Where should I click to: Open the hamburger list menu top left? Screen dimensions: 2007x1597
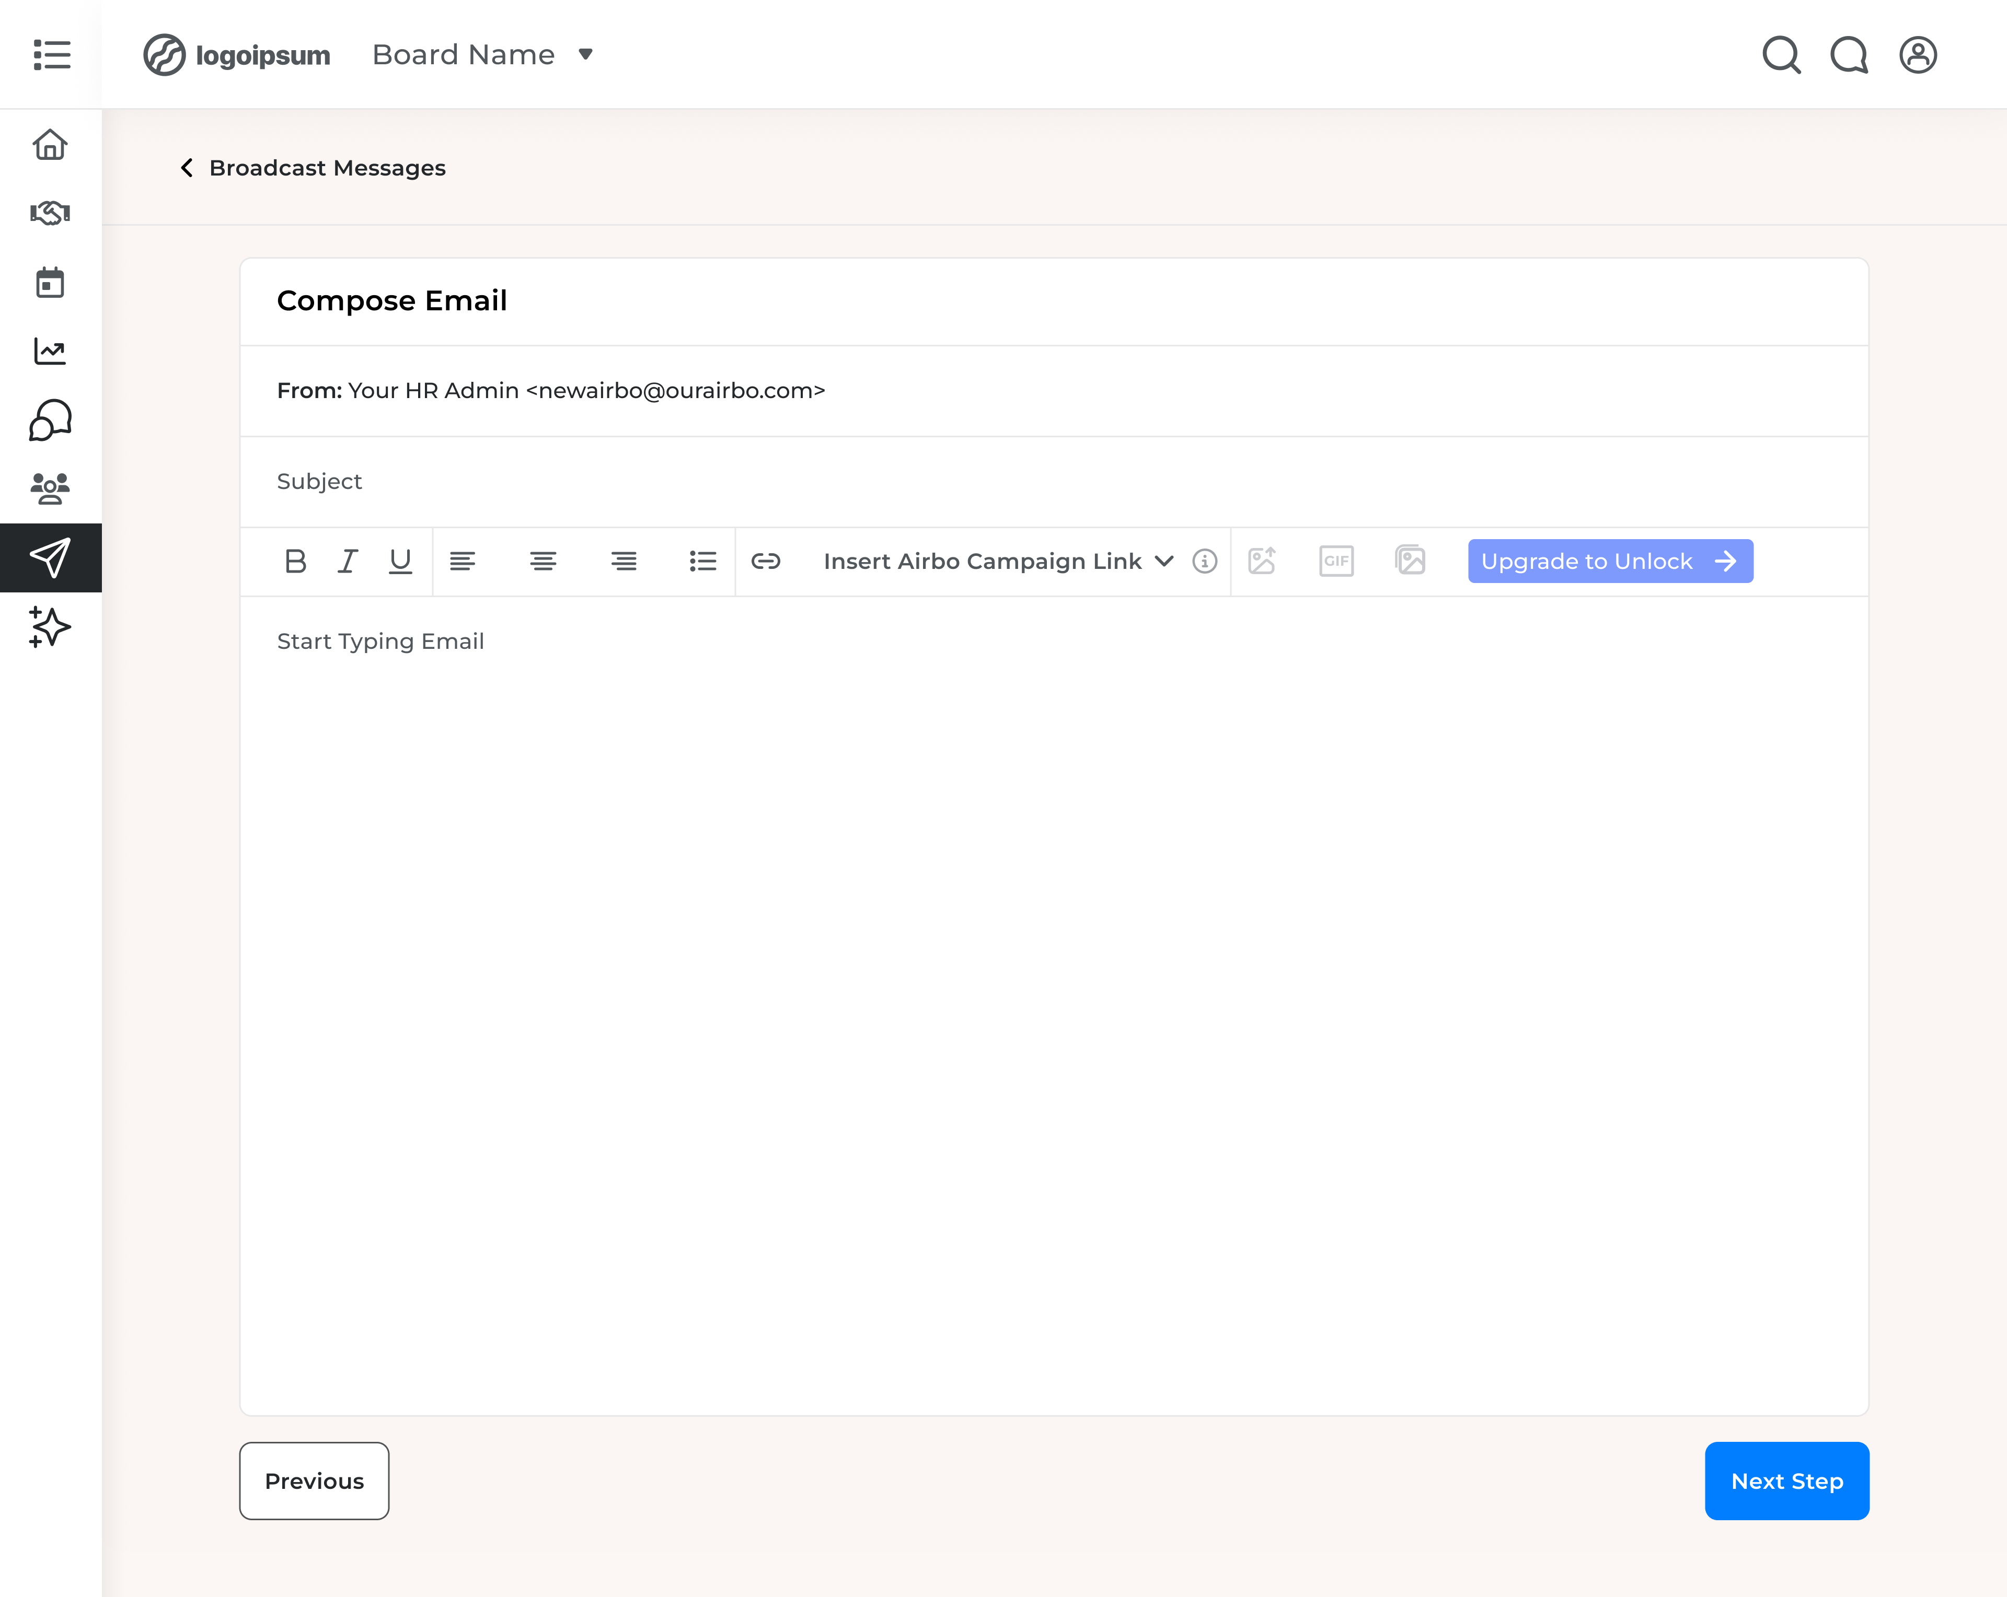tap(51, 55)
